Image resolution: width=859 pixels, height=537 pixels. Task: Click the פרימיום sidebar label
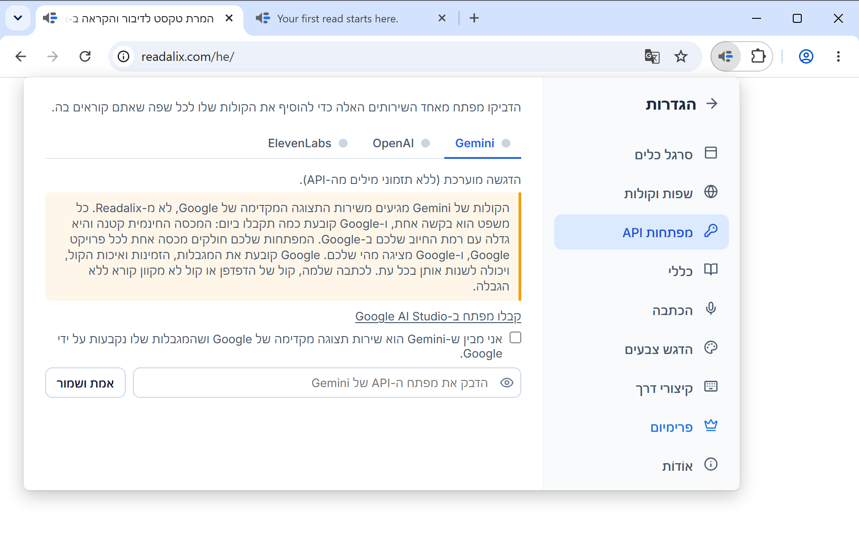(671, 427)
